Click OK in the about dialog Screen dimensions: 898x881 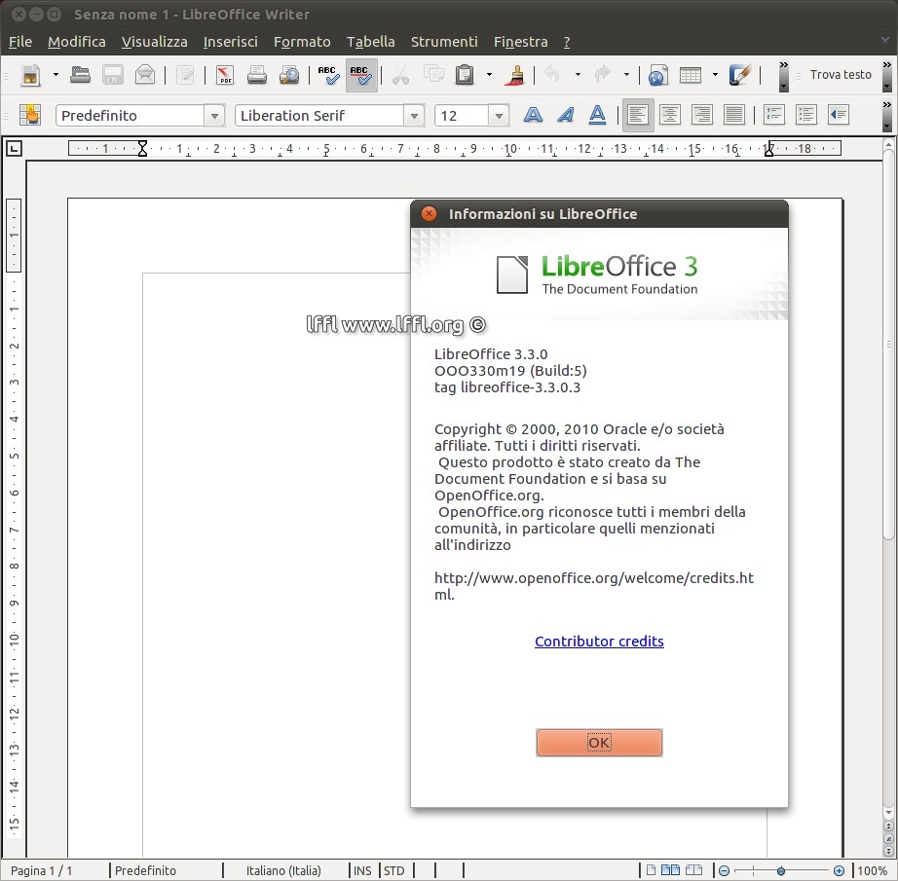click(x=599, y=743)
